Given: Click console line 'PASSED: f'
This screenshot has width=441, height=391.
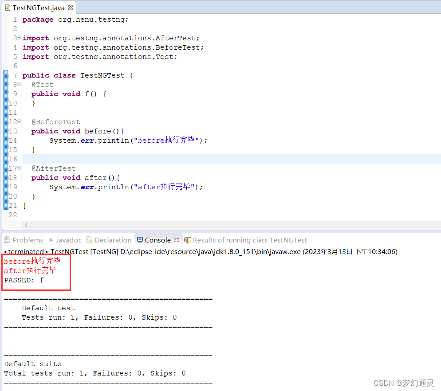Looking at the screenshot, I should tap(24, 280).
